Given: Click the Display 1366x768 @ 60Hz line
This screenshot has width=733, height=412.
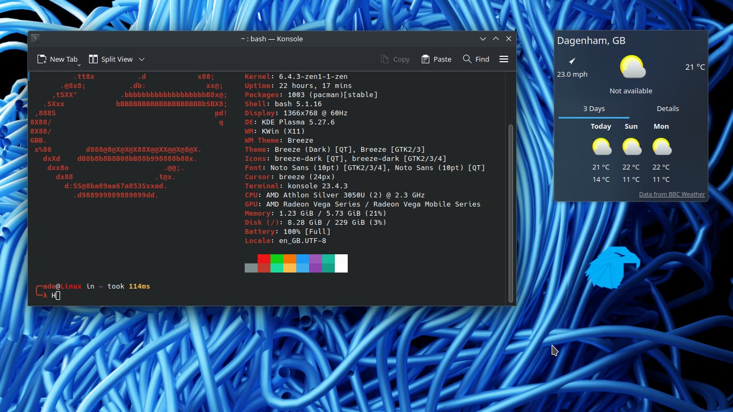Looking at the screenshot, I should (296, 113).
